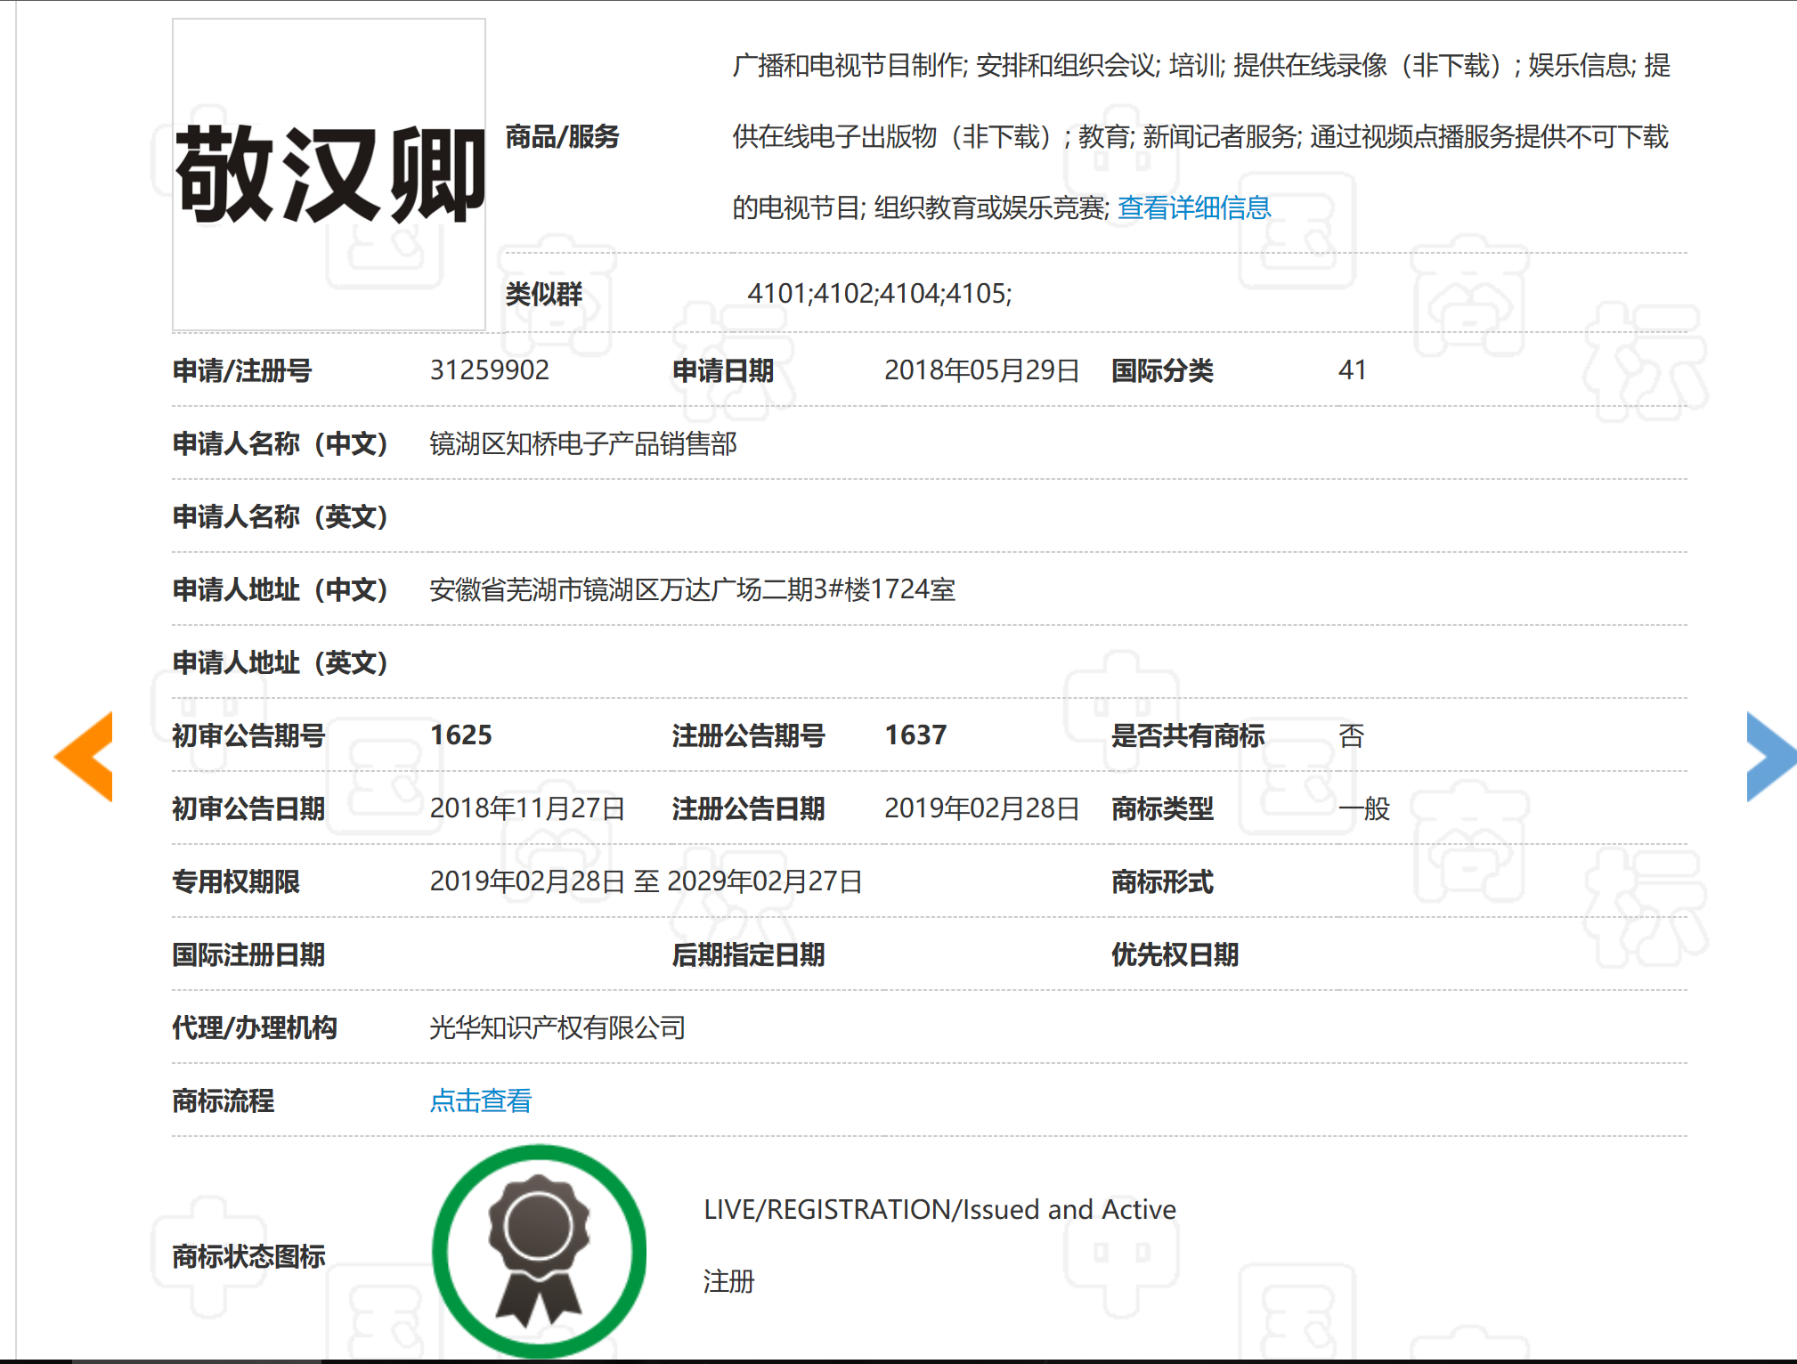
Task: Click the 申请人地址（中文） label
Action: [x=280, y=589]
